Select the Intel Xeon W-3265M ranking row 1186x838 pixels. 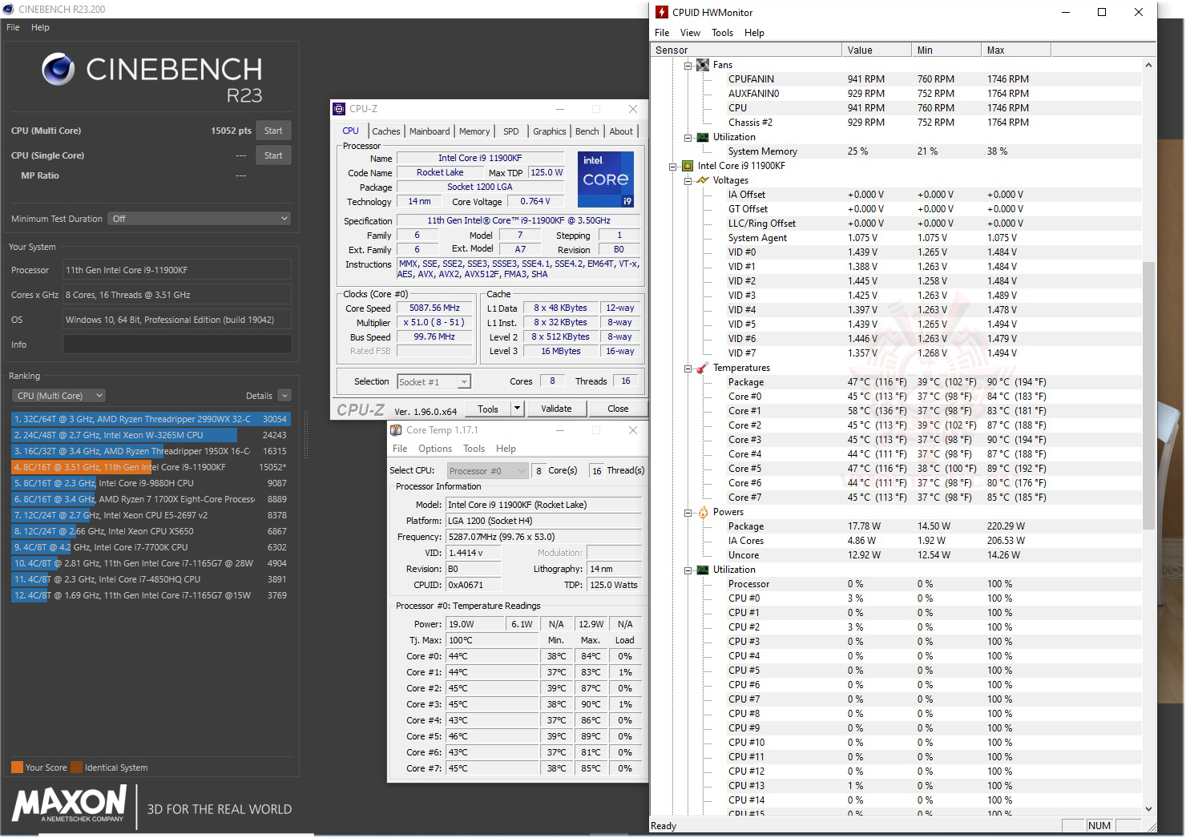[x=150, y=435]
